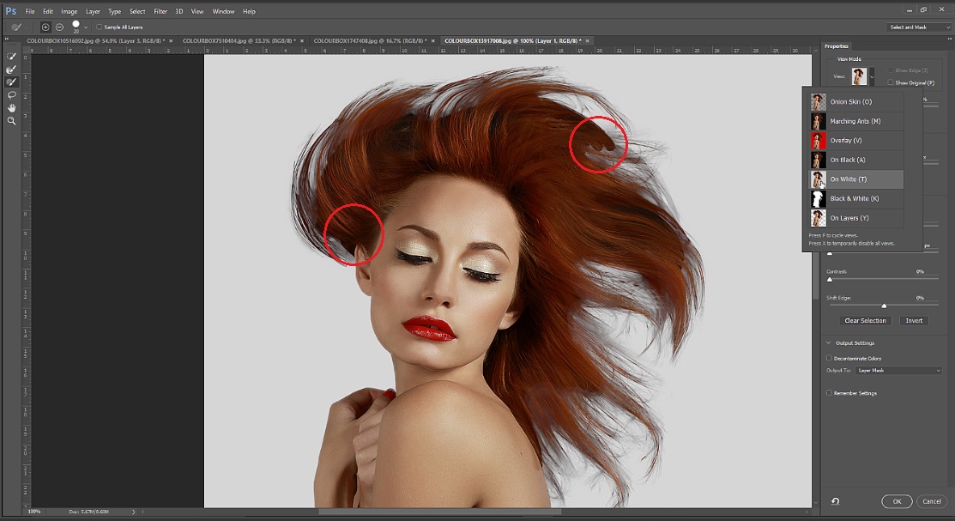
Task: Open the brush size picker dropdown arrow
Action: coord(86,27)
